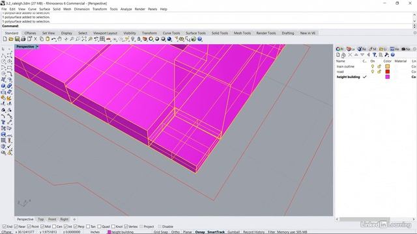Click the blue Help question mark icon
417x234 pixels.
click(200, 39)
